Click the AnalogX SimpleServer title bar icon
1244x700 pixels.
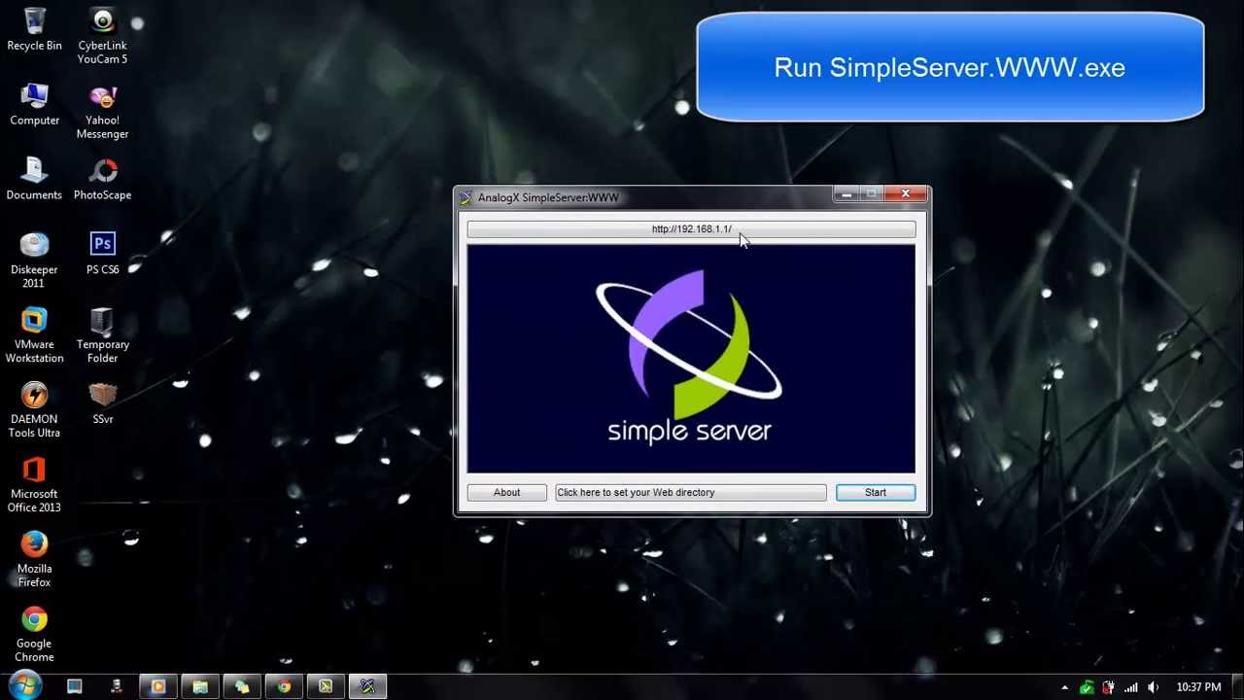point(466,197)
